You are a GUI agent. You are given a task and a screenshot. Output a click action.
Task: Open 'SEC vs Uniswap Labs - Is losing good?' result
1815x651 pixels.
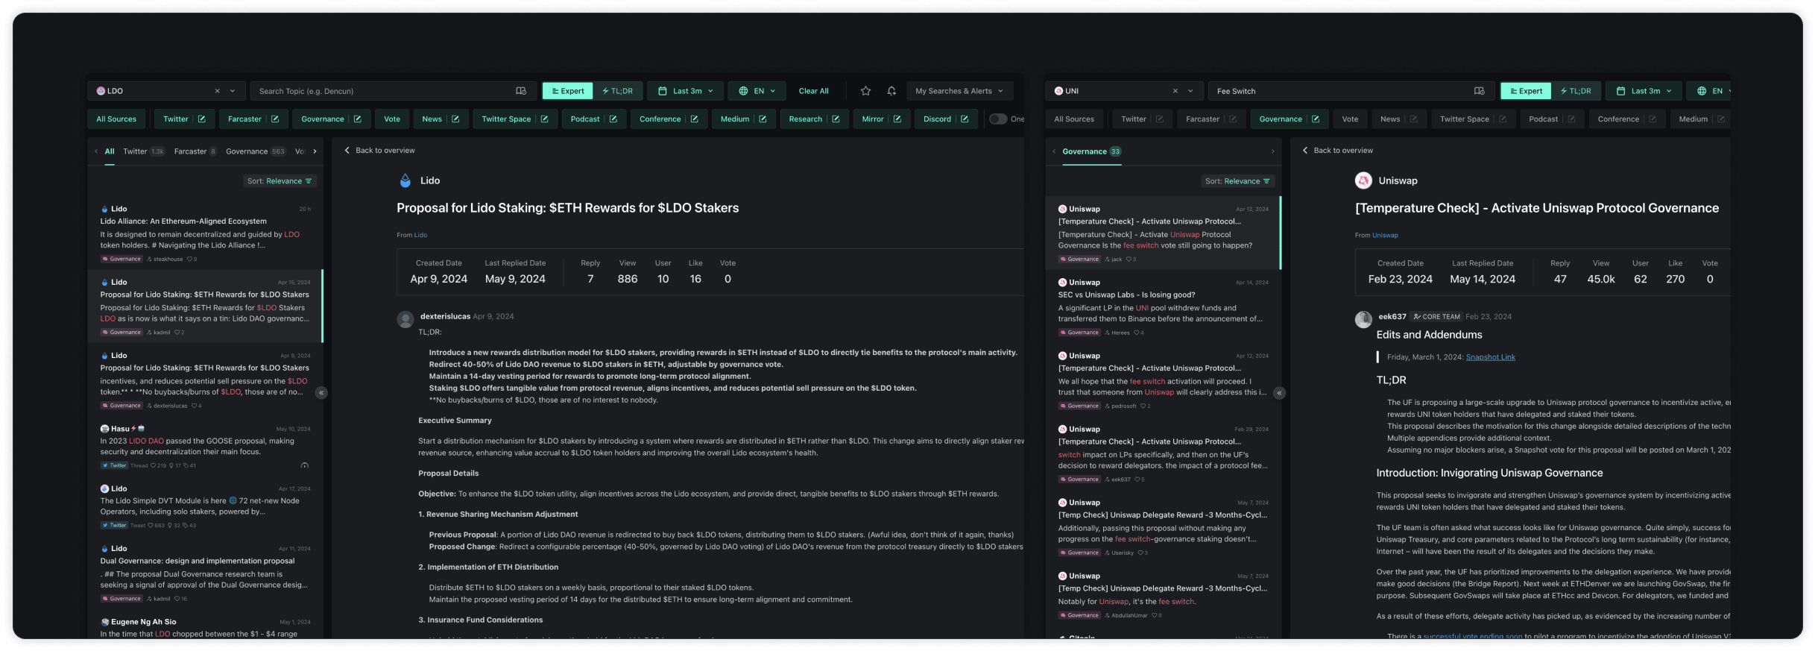coord(1163,307)
